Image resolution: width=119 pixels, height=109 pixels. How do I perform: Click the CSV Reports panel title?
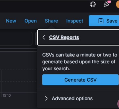[x=64, y=37]
